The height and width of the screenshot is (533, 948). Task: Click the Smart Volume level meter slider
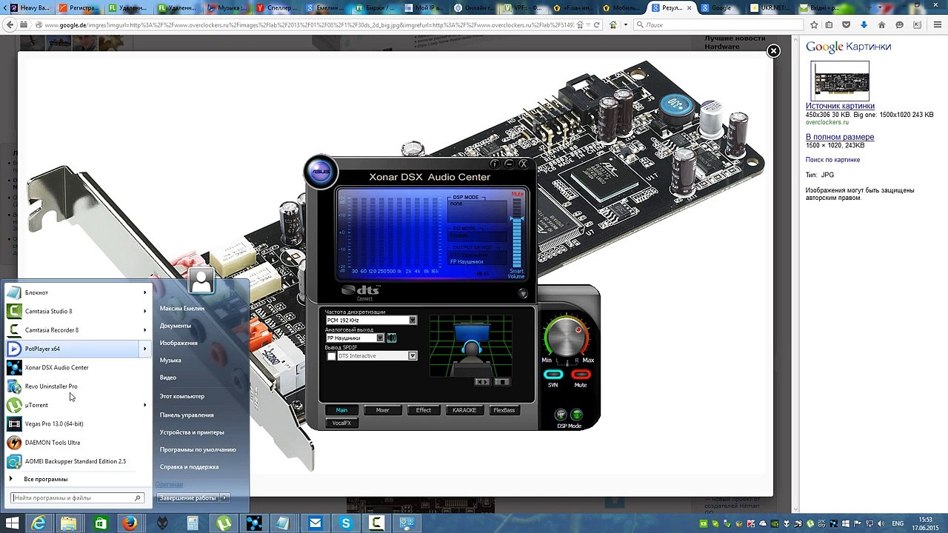(x=517, y=232)
